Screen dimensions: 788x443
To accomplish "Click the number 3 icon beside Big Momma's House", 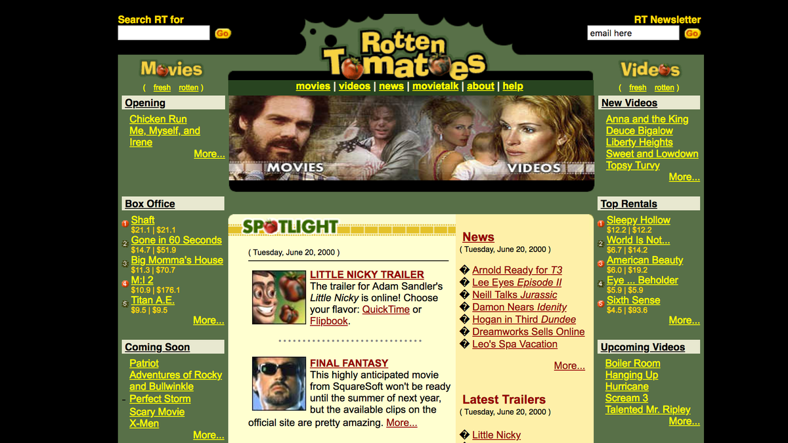I will click(x=125, y=263).
